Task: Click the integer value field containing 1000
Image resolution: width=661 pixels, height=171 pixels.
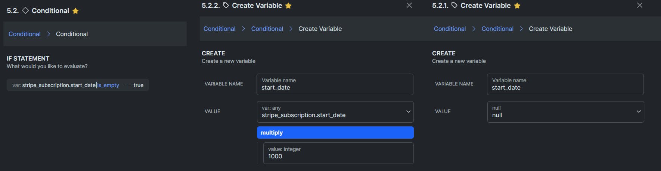Action: [338, 153]
